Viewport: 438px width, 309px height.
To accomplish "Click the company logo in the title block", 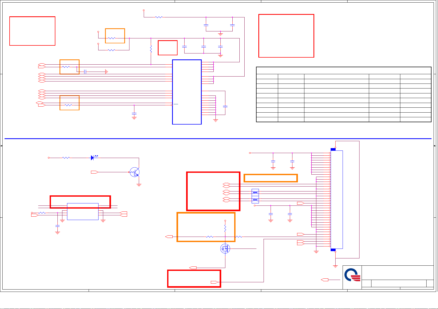I will click(x=352, y=275).
